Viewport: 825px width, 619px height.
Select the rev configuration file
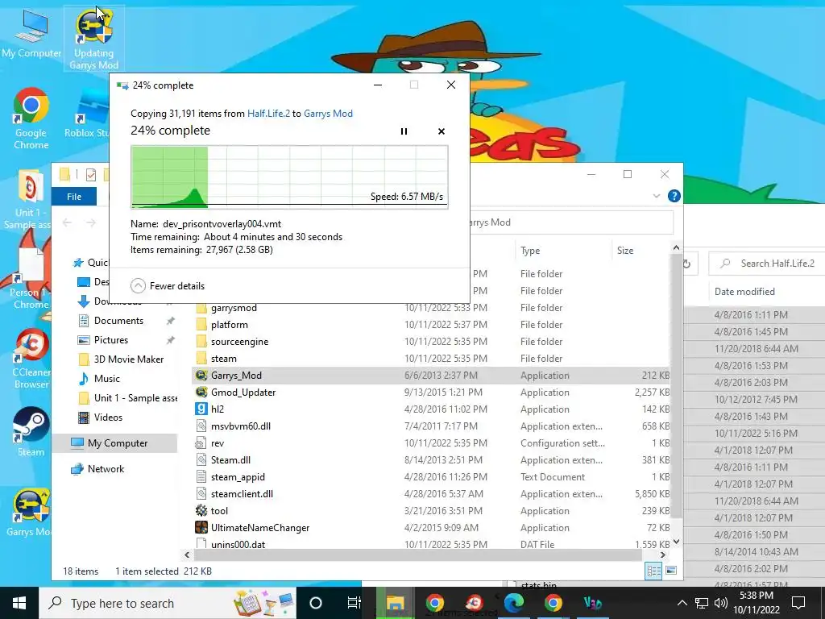point(218,443)
